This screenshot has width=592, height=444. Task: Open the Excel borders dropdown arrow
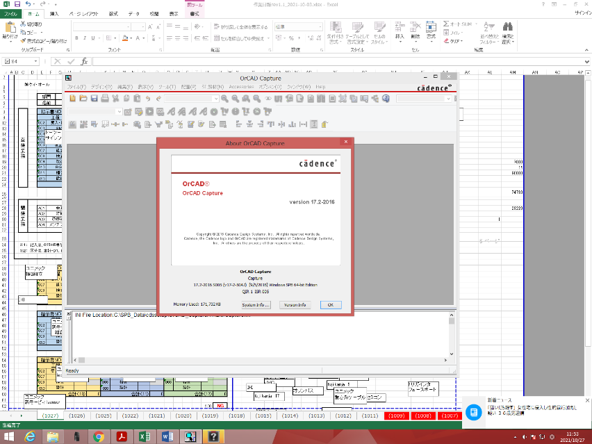click(115, 38)
